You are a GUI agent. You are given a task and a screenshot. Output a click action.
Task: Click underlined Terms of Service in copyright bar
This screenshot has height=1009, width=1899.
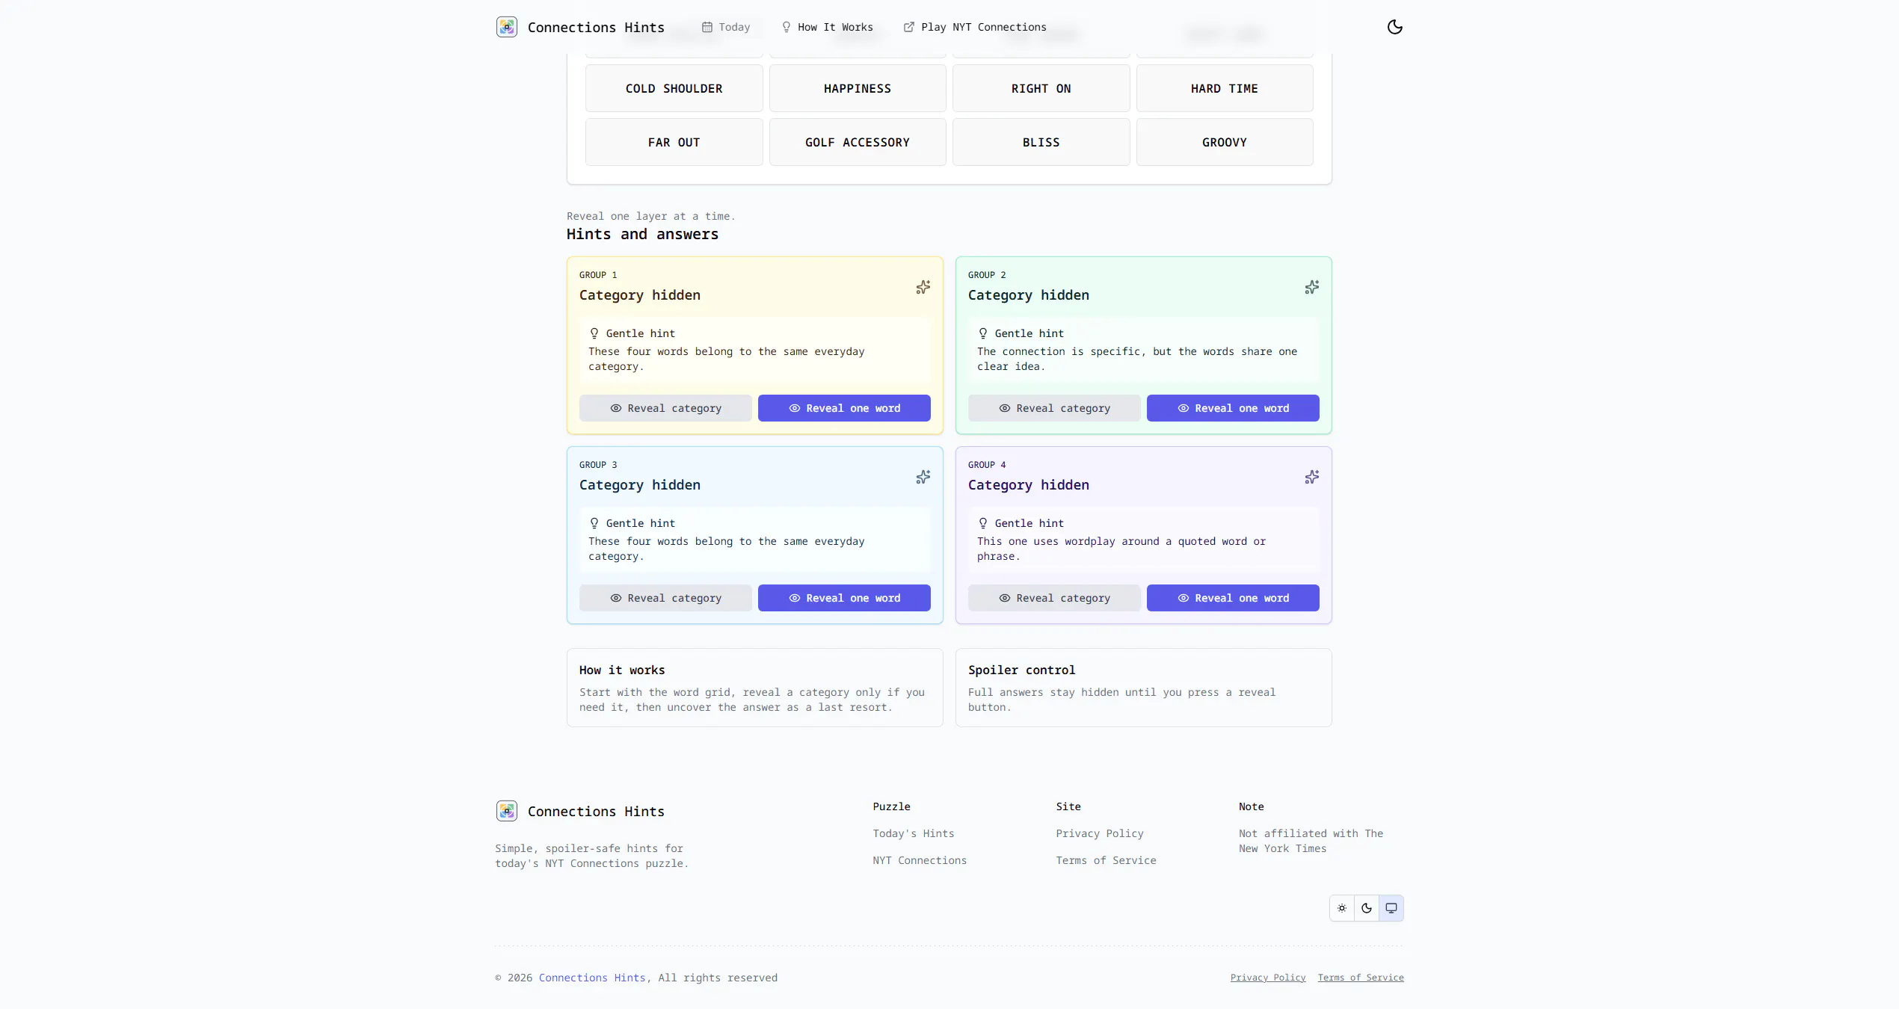(1361, 978)
